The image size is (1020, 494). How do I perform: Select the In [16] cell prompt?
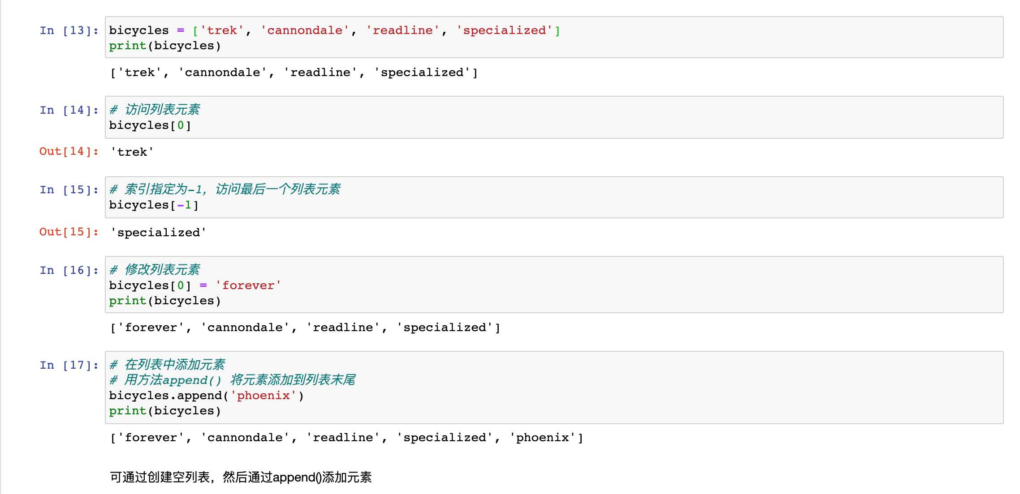click(x=69, y=270)
